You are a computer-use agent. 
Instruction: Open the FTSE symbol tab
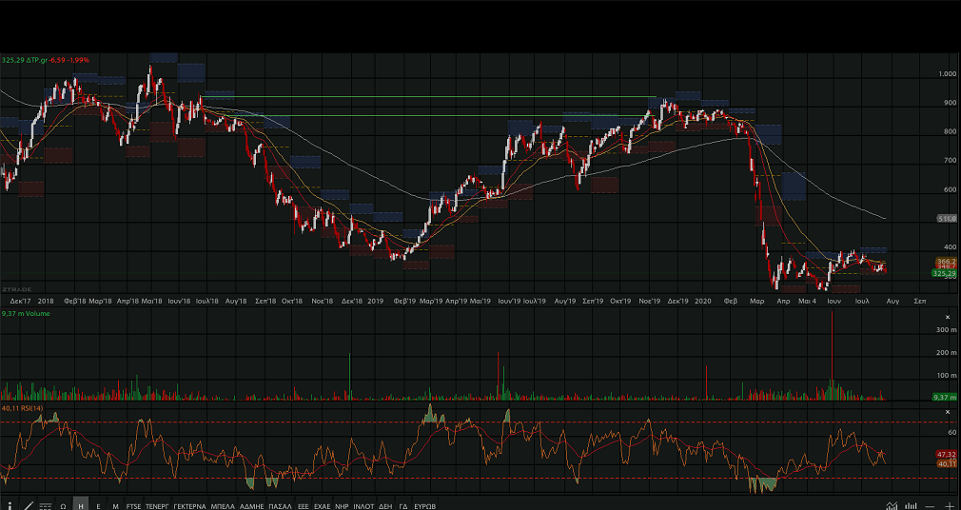133,506
